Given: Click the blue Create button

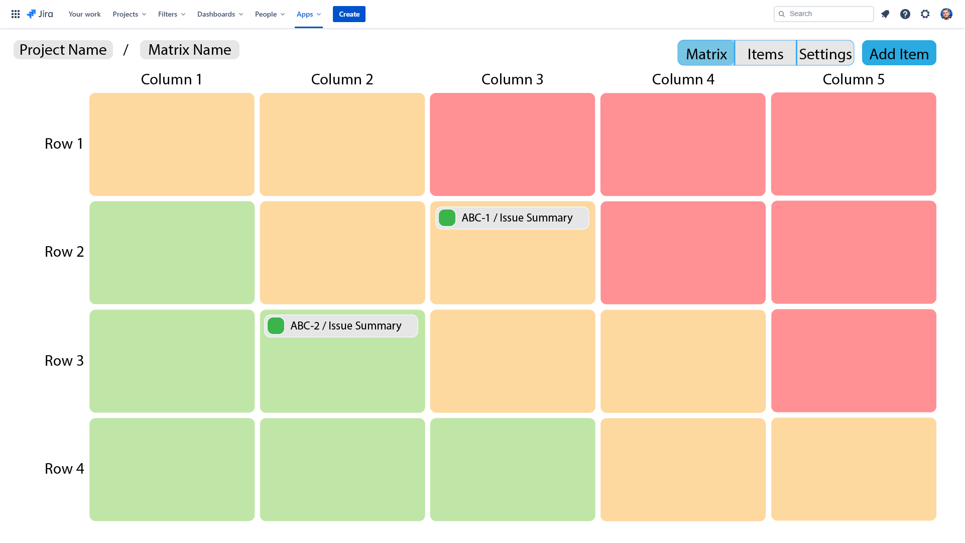Looking at the screenshot, I should 349,14.
